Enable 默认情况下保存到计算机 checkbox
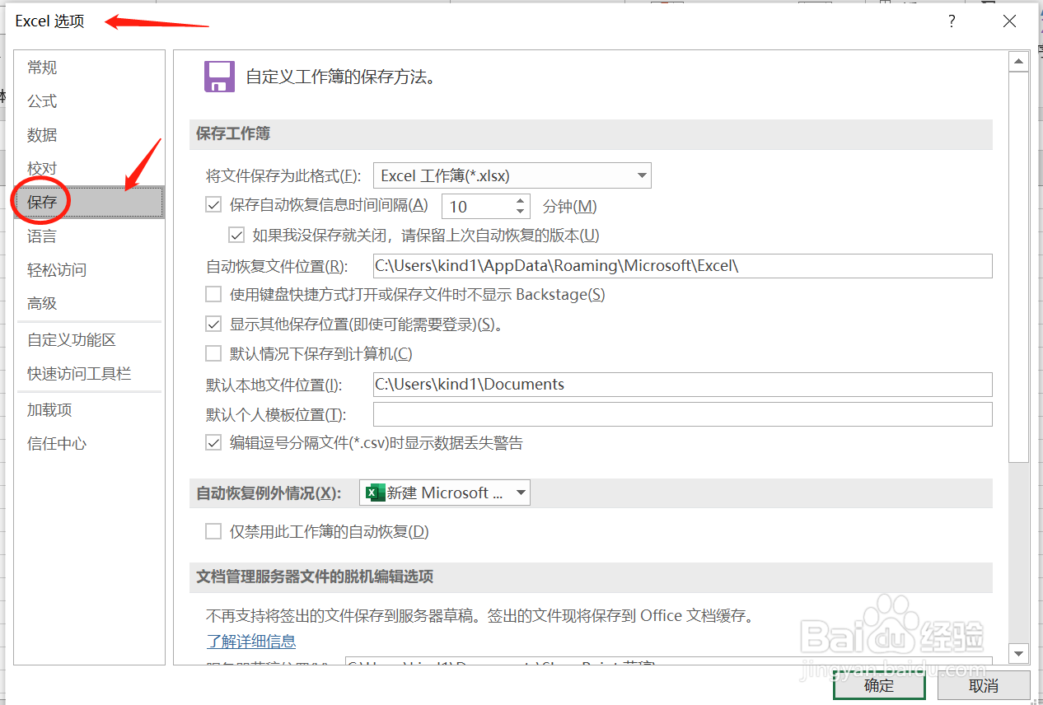 [x=213, y=353]
